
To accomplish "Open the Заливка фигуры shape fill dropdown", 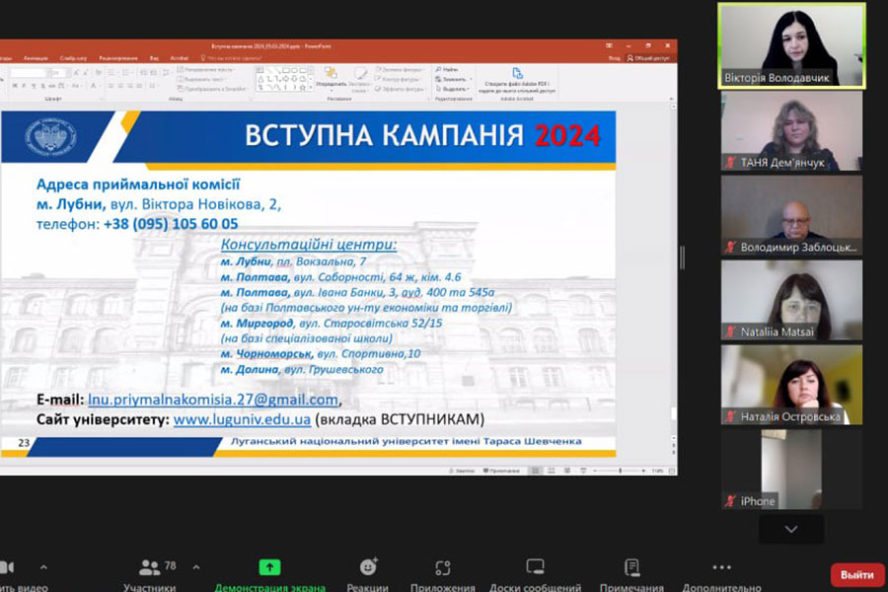I will 400,70.
